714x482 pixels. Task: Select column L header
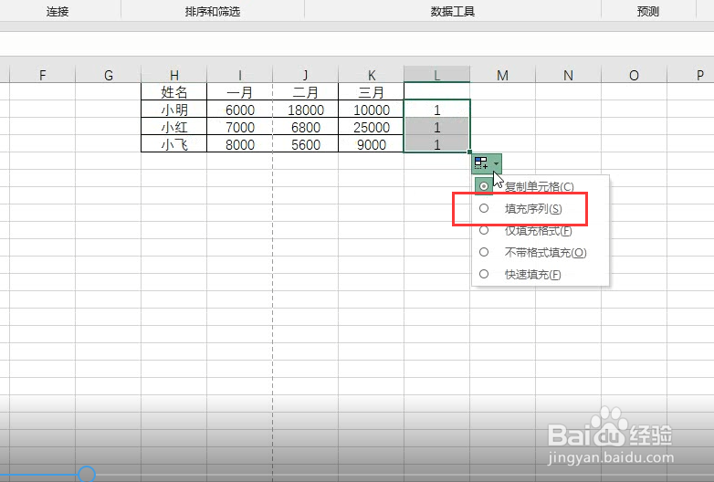[x=436, y=75]
